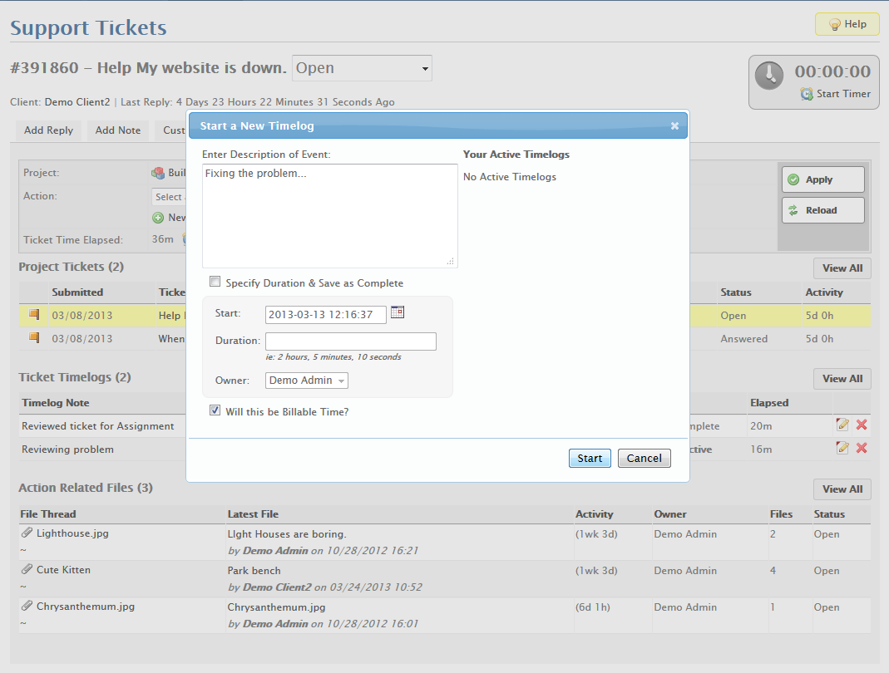This screenshot has height=673, width=889.
Task: Click the Start Timer alarm clock icon
Action: pos(807,94)
